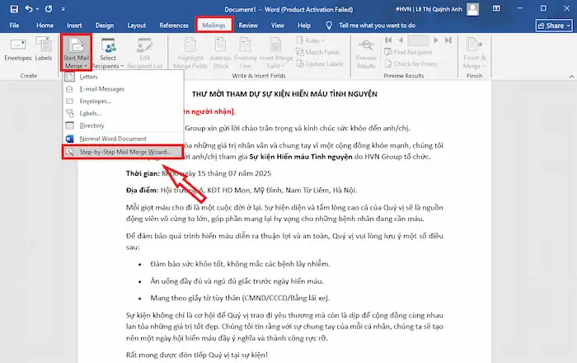Save the document from the Quick Access Toolbar
Image resolution: width=577 pixels, height=363 pixels.
[x=12, y=9]
